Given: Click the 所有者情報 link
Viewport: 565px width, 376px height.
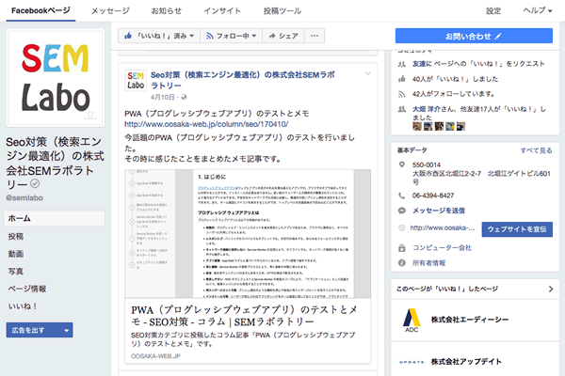Looking at the screenshot, I should tap(428, 263).
